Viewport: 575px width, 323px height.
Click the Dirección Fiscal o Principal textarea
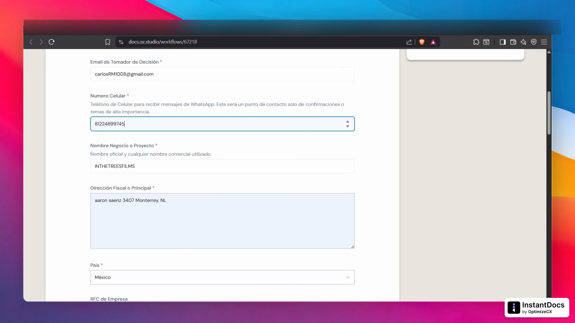coord(222,221)
